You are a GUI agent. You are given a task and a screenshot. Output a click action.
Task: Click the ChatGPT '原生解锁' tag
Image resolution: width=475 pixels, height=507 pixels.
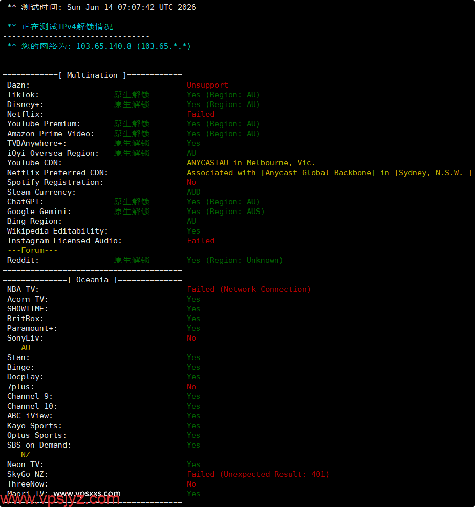tap(132, 202)
